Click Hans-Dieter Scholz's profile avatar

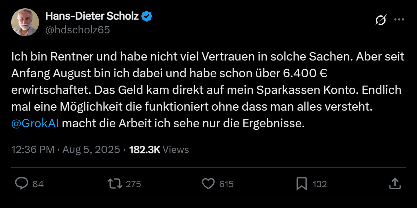click(x=25, y=22)
